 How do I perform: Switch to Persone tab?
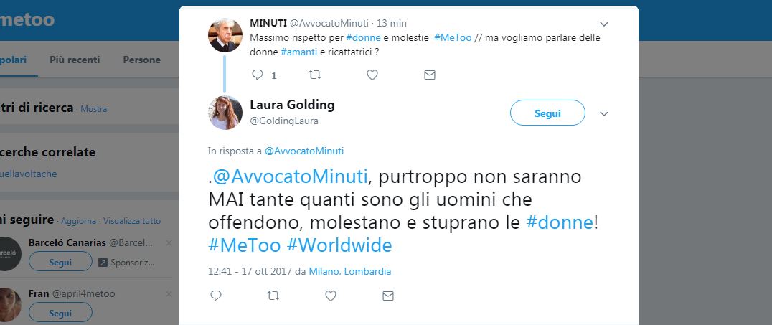point(142,60)
